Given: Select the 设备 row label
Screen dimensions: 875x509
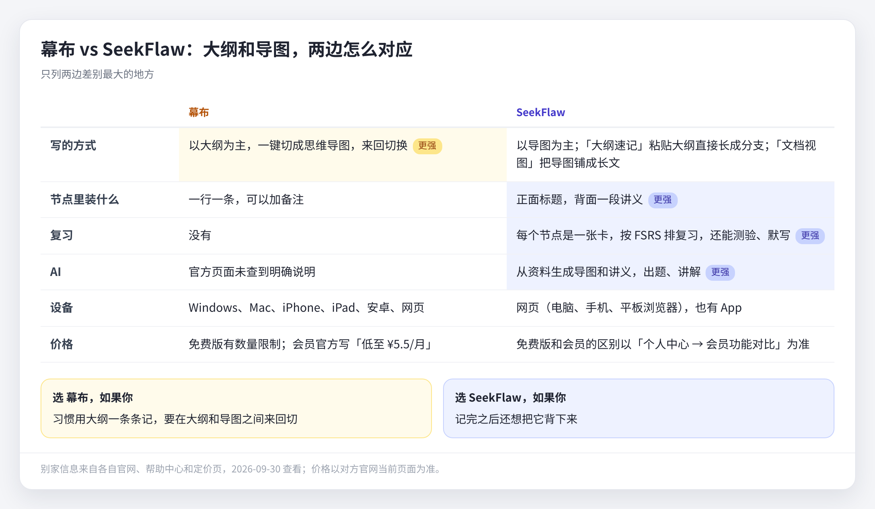Looking at the screenshot, I should point(62,308).
